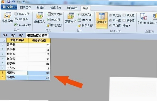Image resolution: width=157 pixels, height=101 pixels.
Task: Merge 其他类型 in 合并 group
Action: 85,26
